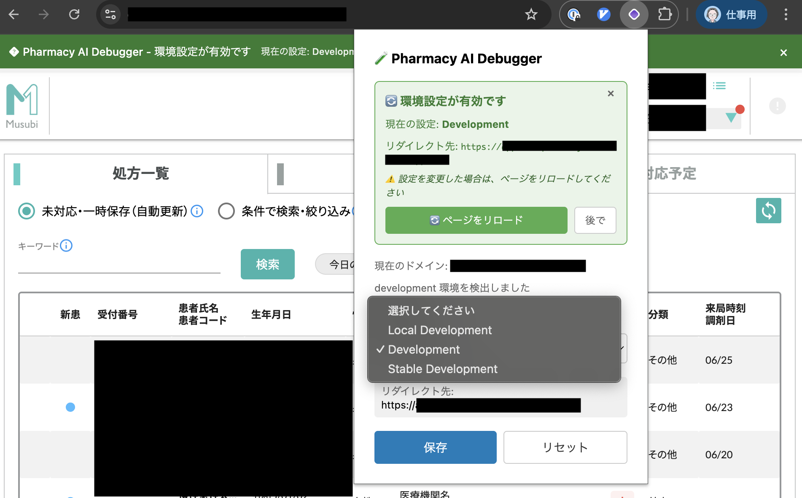Reload the page with browser refresh icon
The width and height of the screenshot is (802, 498).
click(x=74, y=15)
